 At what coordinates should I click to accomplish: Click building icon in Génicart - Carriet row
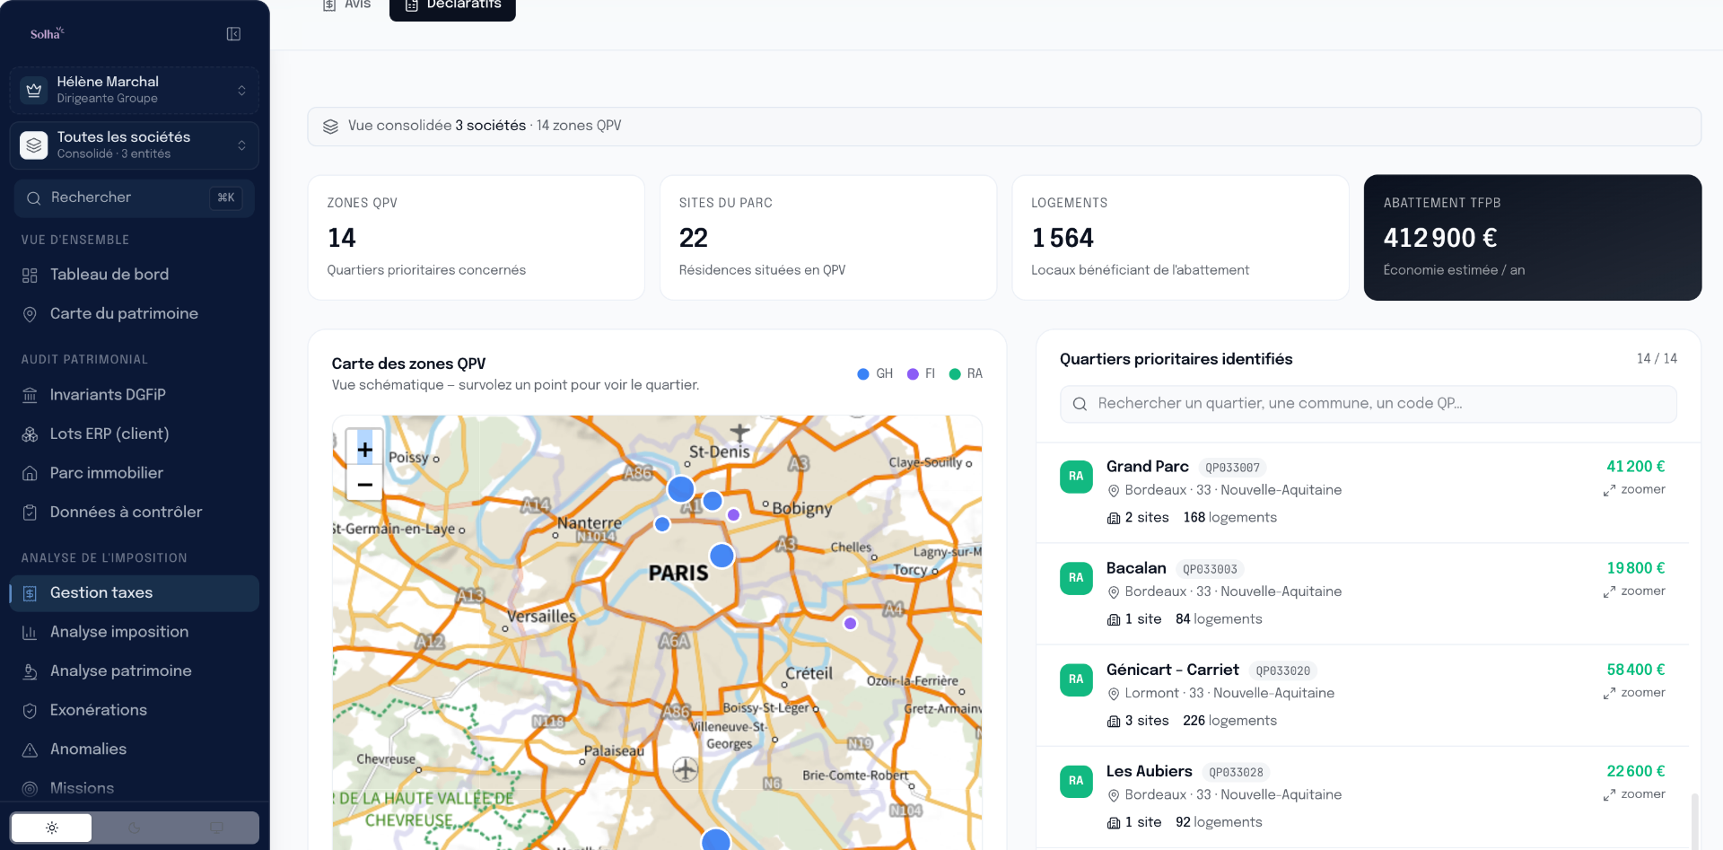tap(1114, 722)
